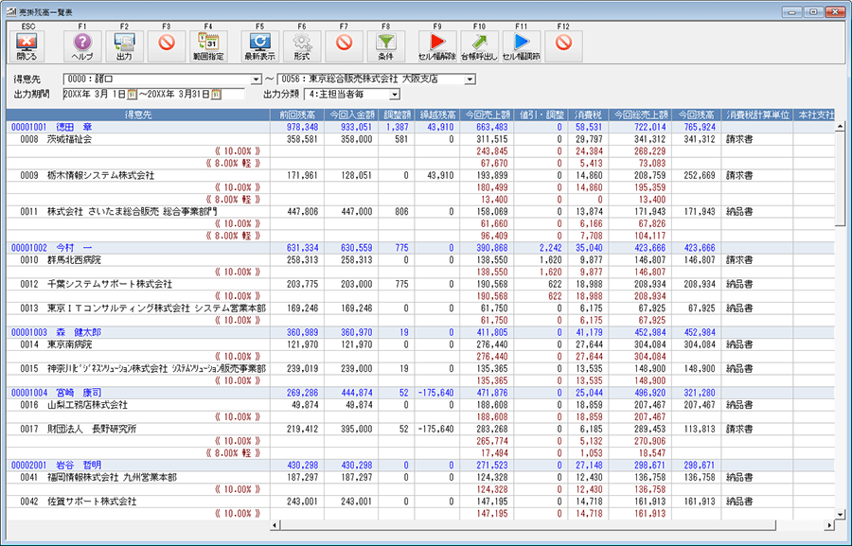The height and width of the screenshot is (546, 852).
Task: Click the disabled F7 toolbar icon
Action: 344,46
